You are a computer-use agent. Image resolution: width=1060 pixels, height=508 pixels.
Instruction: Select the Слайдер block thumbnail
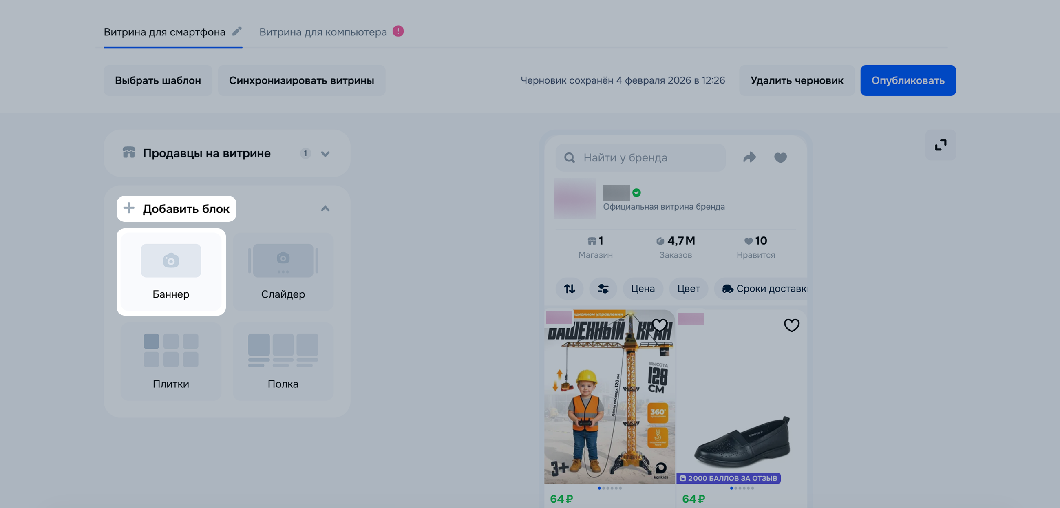pyautogui.click(x=283, y=272)
